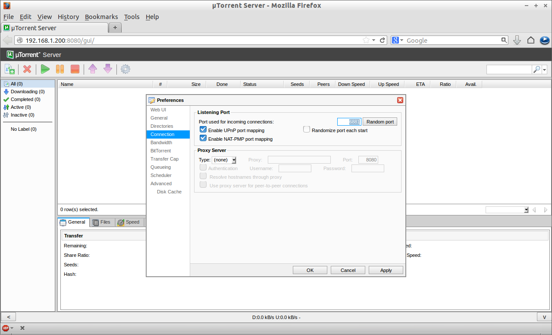552x335 pixels.
Task: Click the next page arrow below list
Action: tap(546, 210)
